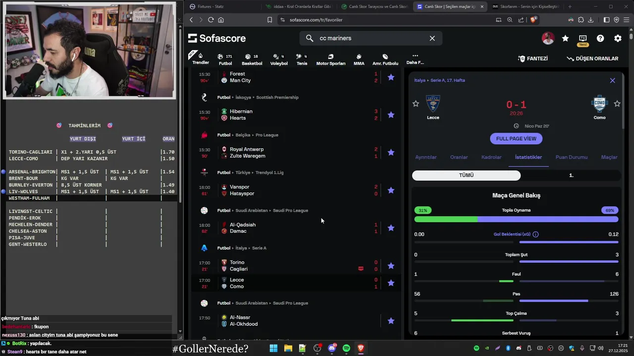
Task: Close the Lecce-Como match panel
Action: tap(612, 80)
